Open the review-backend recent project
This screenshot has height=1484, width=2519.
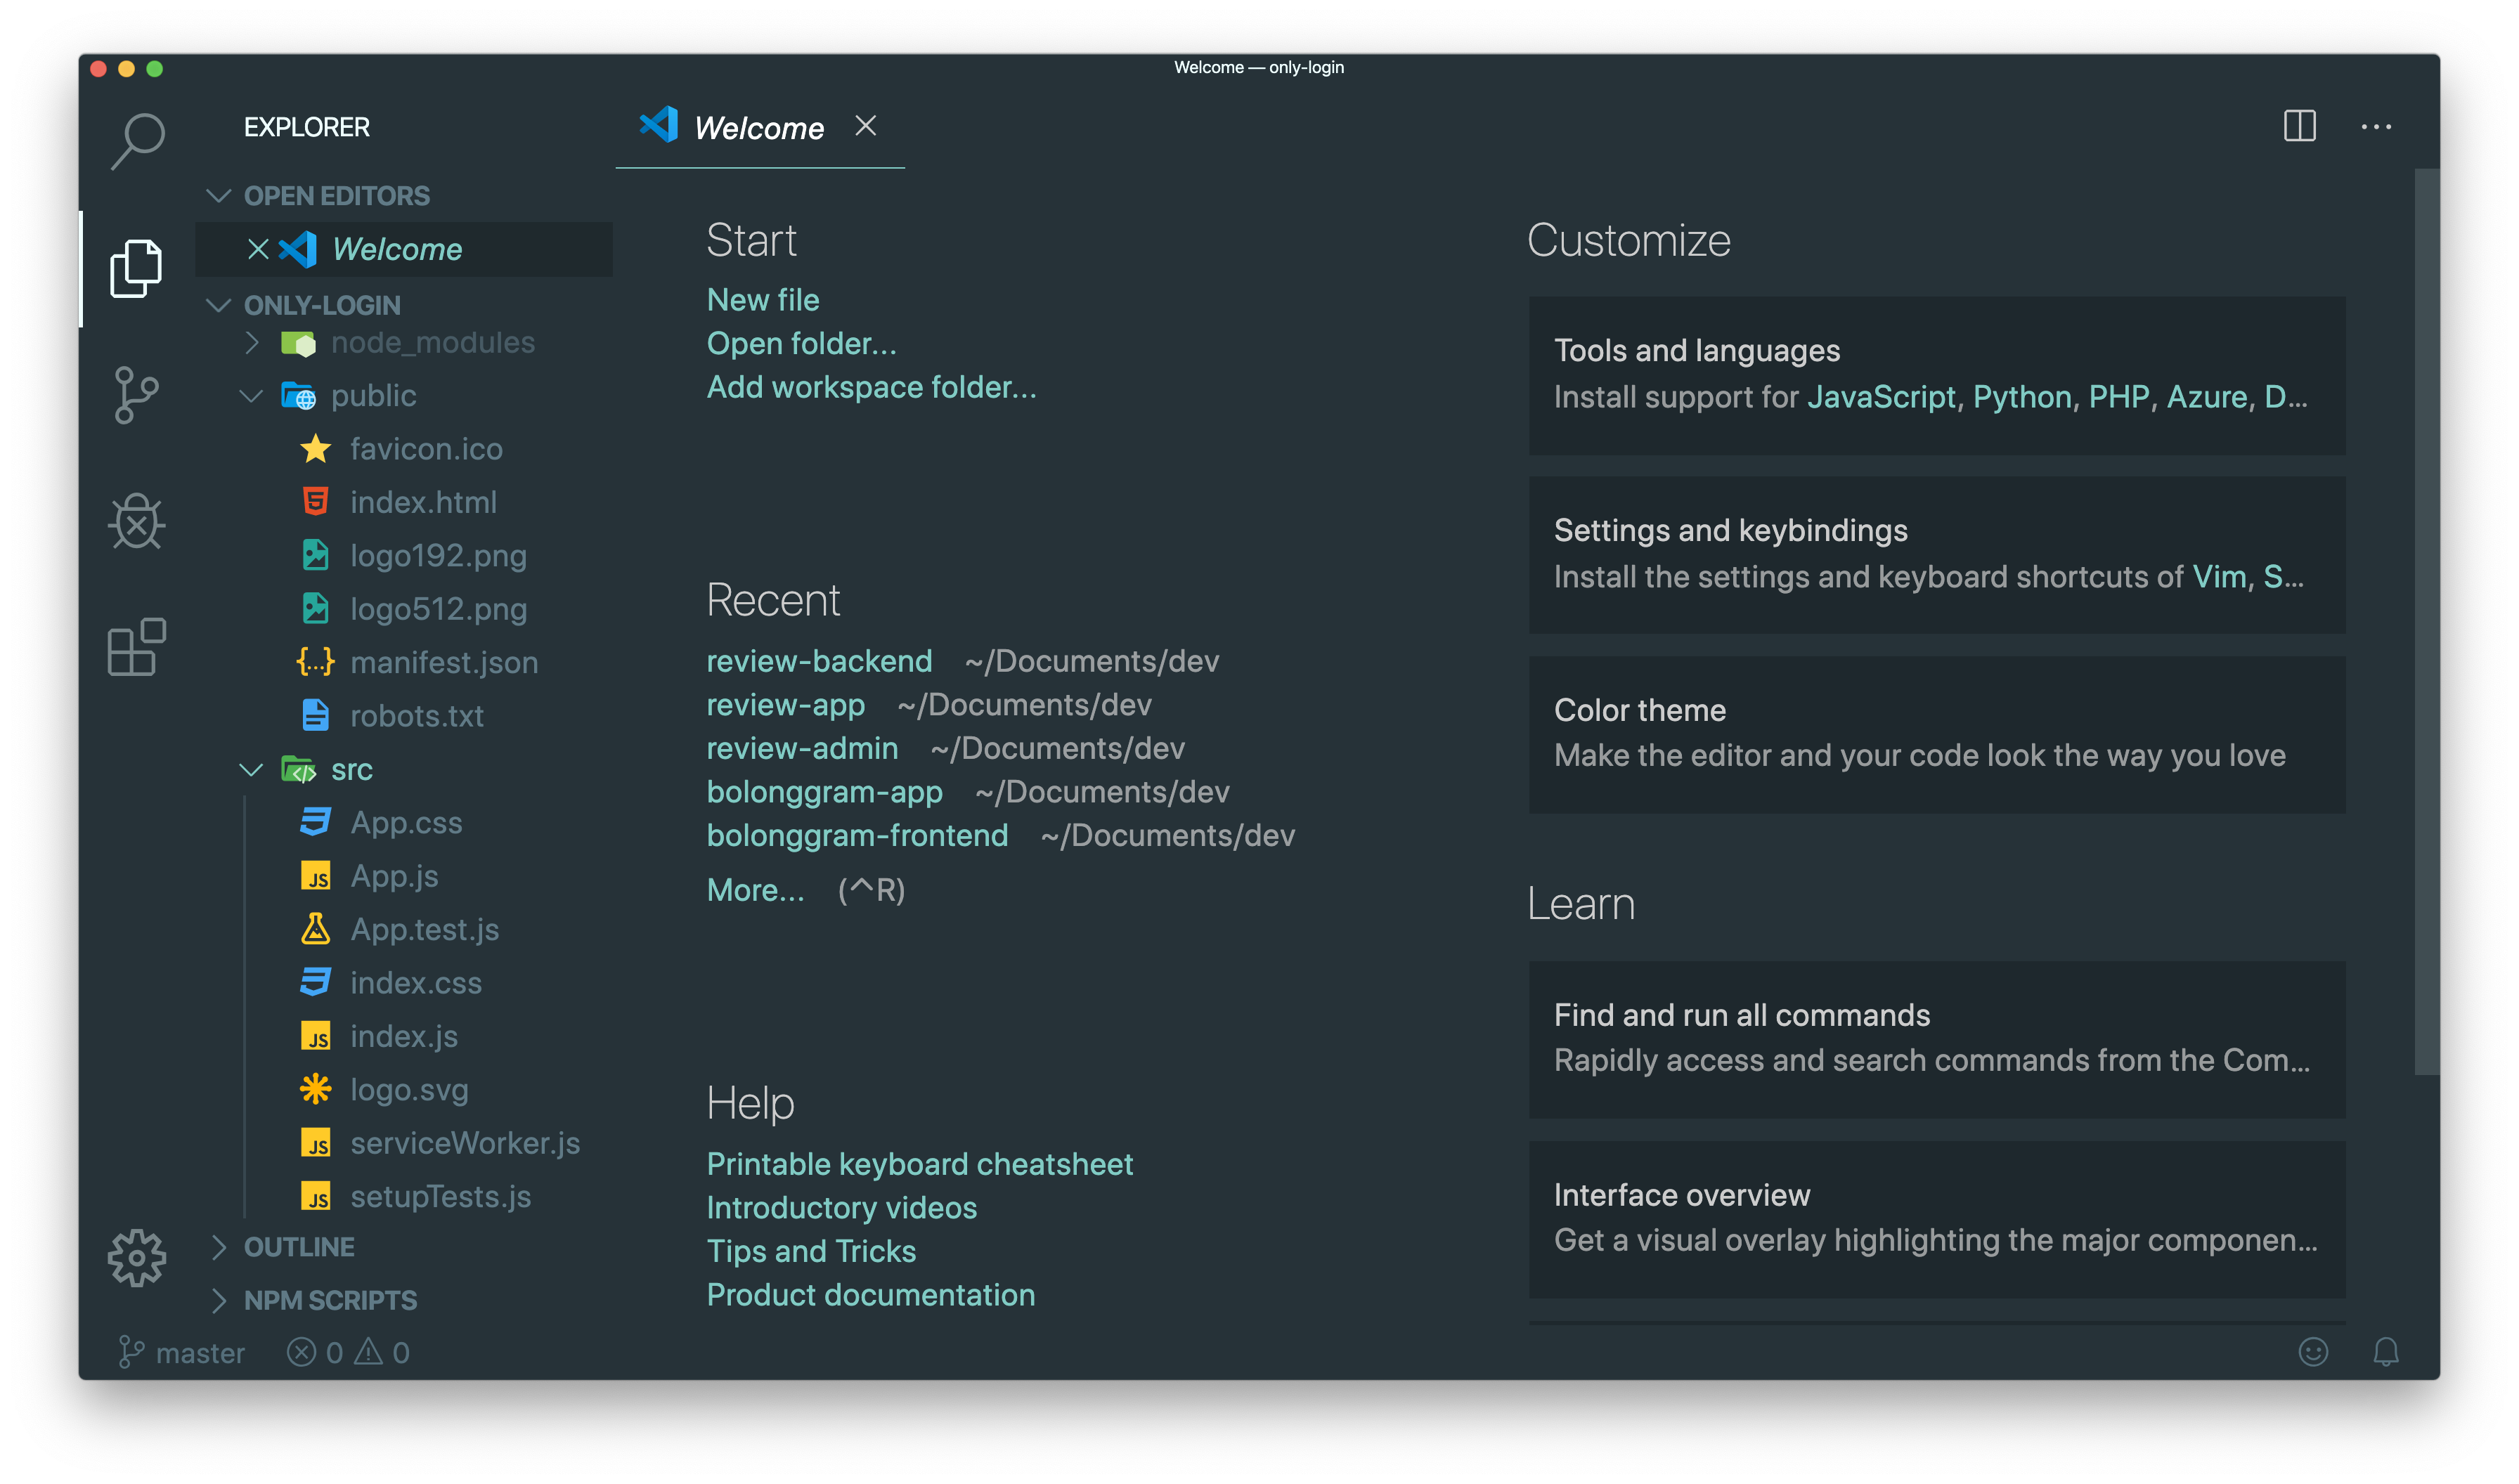(818, 661)
